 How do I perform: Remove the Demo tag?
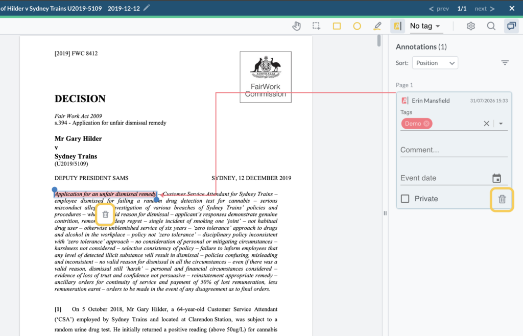[x=426, y=124]
